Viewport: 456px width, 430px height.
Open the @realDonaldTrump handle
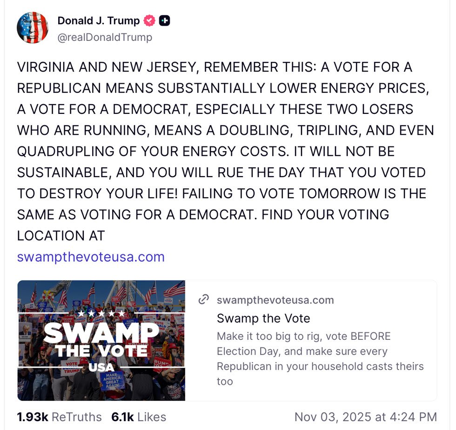pyautogui.click(x=104, y=37)
